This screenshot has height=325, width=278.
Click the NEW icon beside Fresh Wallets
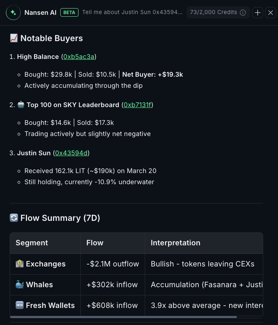point(20,305)
